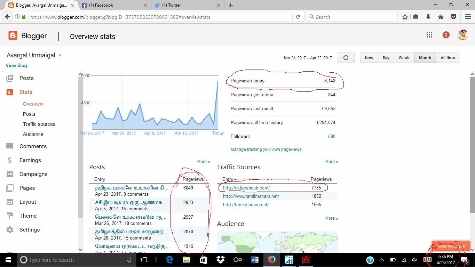Open the Windows Start button

(8, 260)
